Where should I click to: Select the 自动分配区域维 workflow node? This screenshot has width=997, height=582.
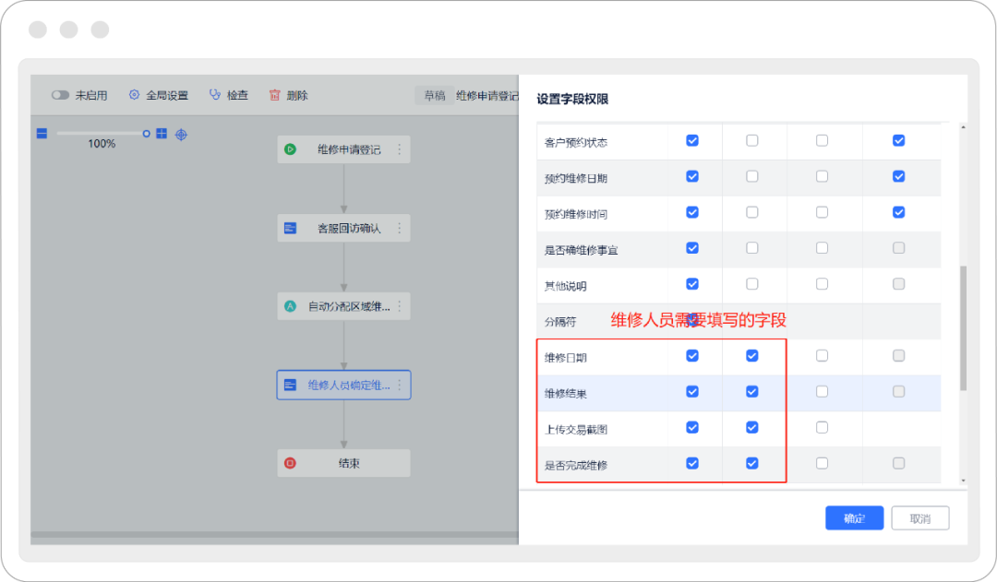(343, 306)
